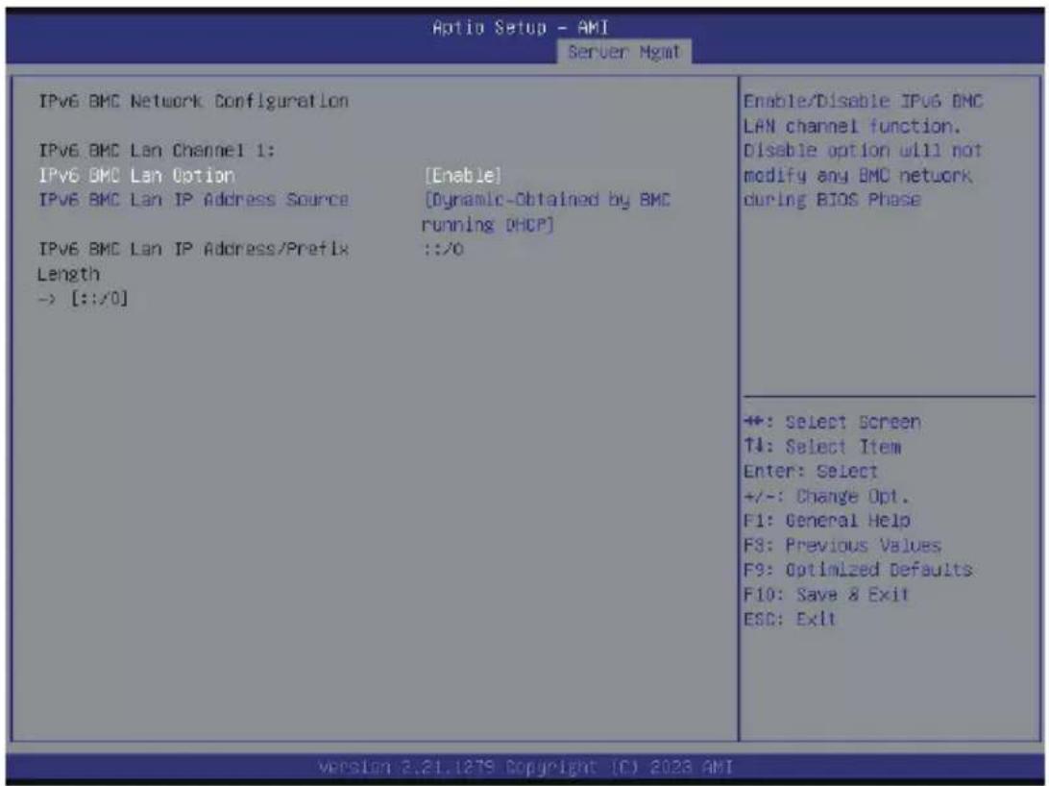
Task: Select IPv6 BMC Lan IP Address Source
Action: click(193, 200)
